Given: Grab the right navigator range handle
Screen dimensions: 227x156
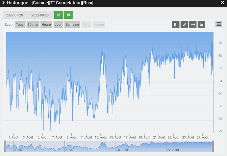Looking at the screenshot, I should pyautogui.click(x=213, y=146).
